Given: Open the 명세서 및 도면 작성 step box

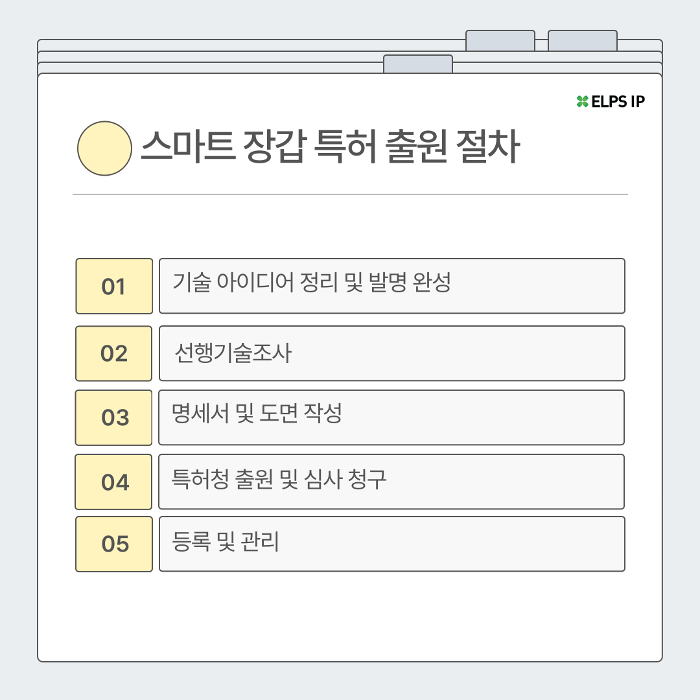Looking at the screenshot, I should tap(391, 417).
